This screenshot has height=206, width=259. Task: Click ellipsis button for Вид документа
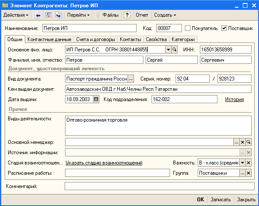click(131, 79)
